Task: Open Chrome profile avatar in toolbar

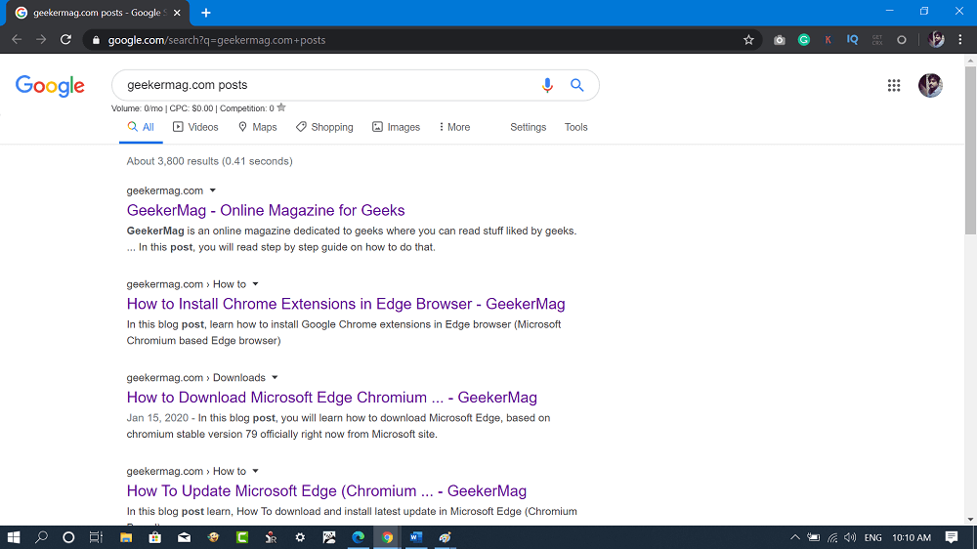Action: coord(936,40)
